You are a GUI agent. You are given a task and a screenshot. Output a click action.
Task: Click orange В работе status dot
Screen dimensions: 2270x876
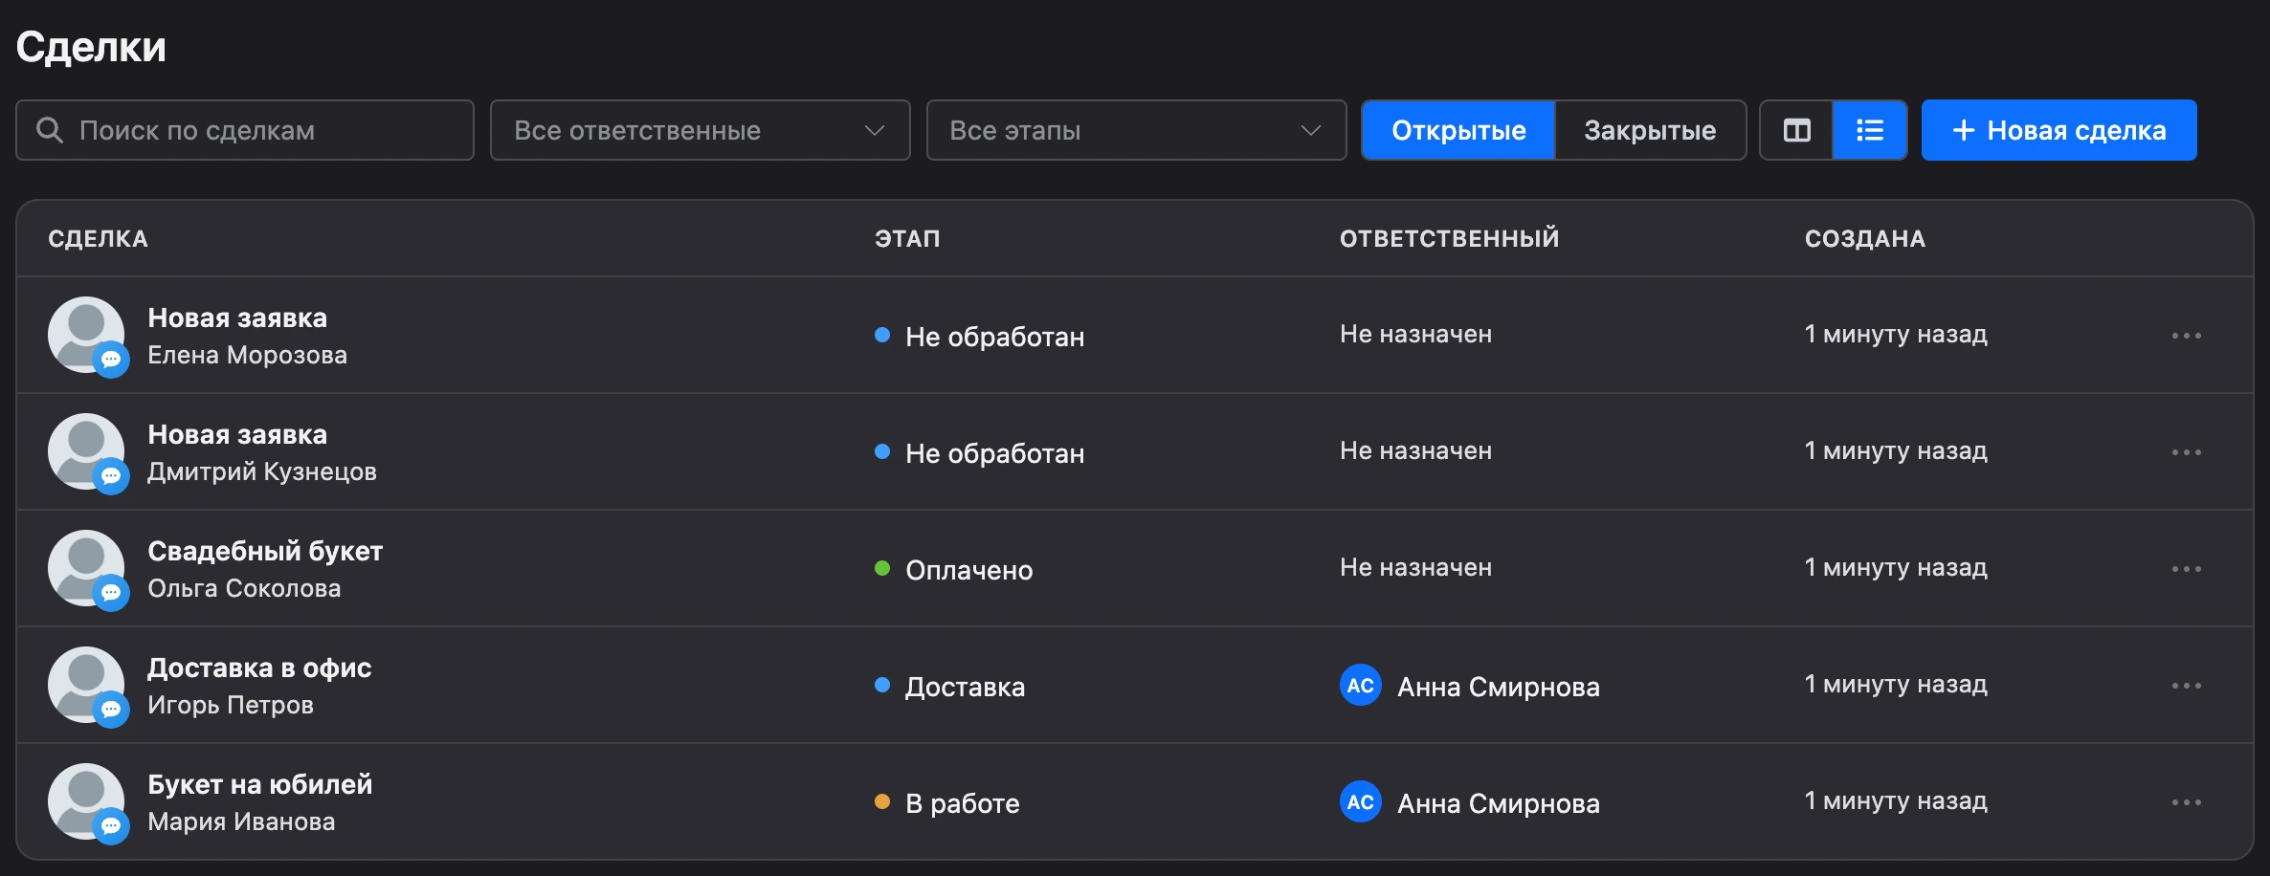click(882, 801)
